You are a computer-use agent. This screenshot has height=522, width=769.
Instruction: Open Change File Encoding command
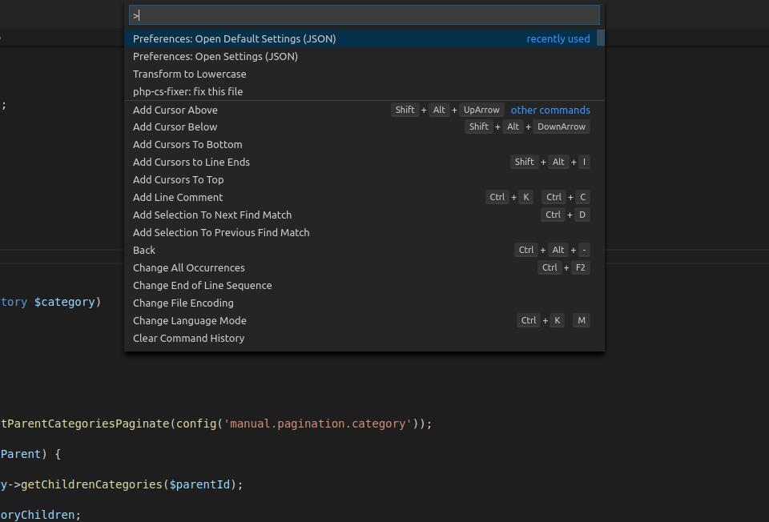pos(183,303)
